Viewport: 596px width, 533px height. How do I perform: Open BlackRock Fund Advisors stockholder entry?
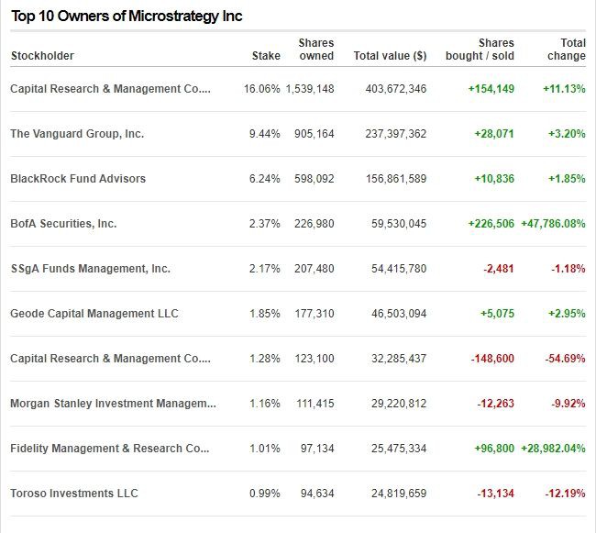point(78,179)
